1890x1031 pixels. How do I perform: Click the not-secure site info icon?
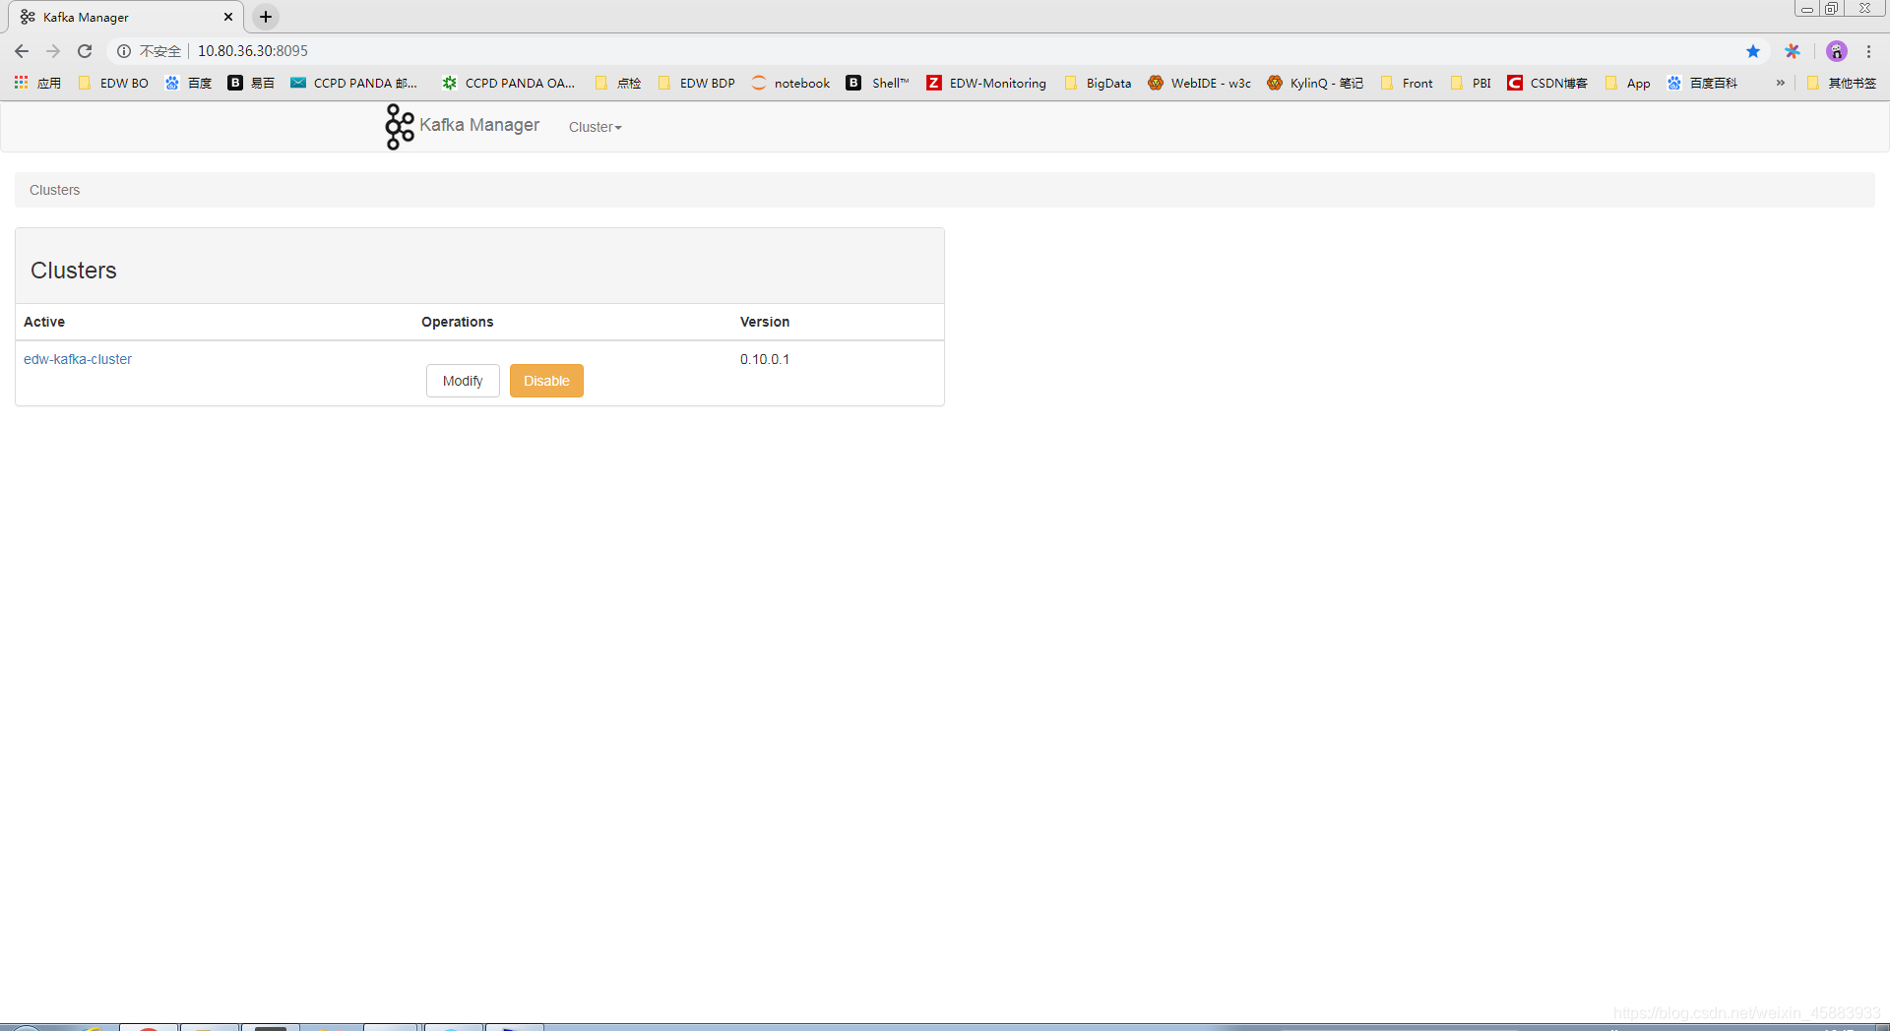click(124, 51)
